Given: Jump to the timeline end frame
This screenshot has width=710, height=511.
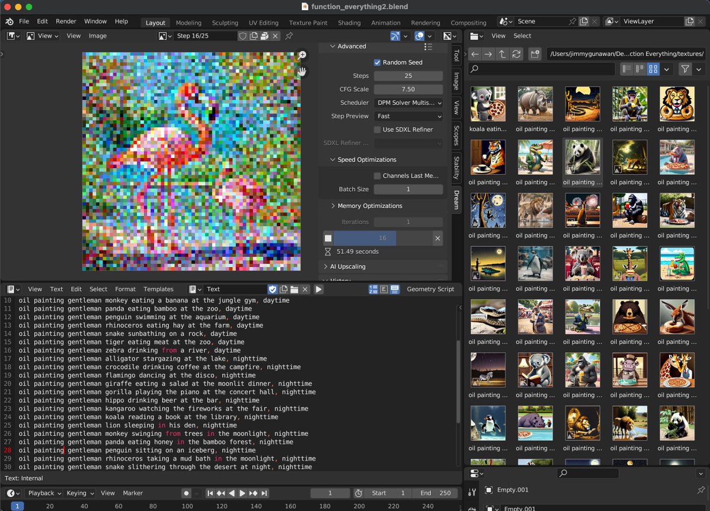Looking at the screenshot, I should tap(264, 493).
